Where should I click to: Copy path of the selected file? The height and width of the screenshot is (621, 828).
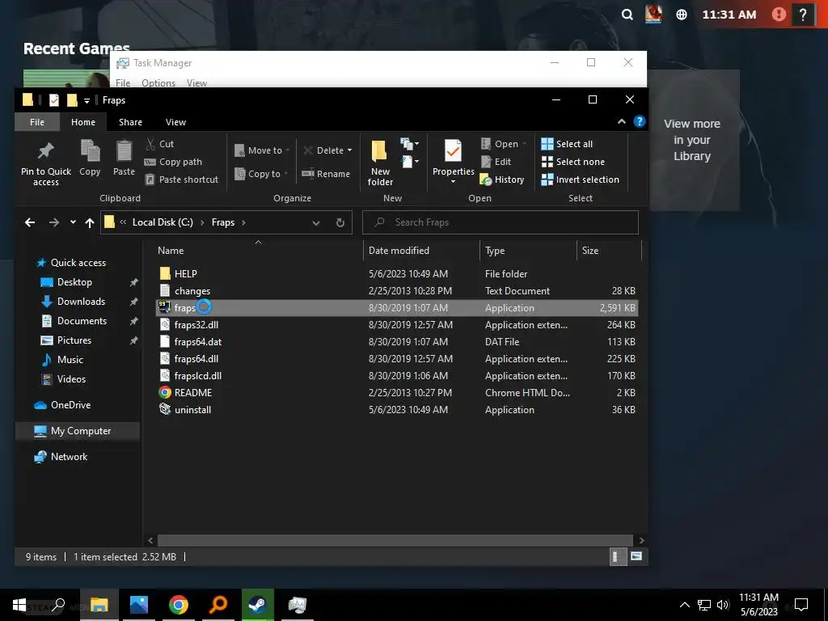tap(173, 162)
